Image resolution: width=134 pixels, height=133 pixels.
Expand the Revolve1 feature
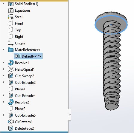[4, 63]
